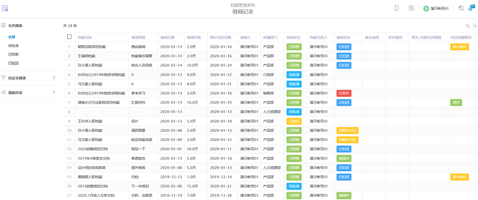The height and width of the screenshot is (200, 478).
Task: Click 汇报材料 purpose cell
Action: click(x=138, y=103)
